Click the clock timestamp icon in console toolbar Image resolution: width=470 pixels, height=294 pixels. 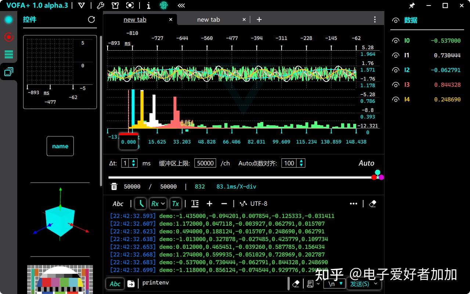141,203
